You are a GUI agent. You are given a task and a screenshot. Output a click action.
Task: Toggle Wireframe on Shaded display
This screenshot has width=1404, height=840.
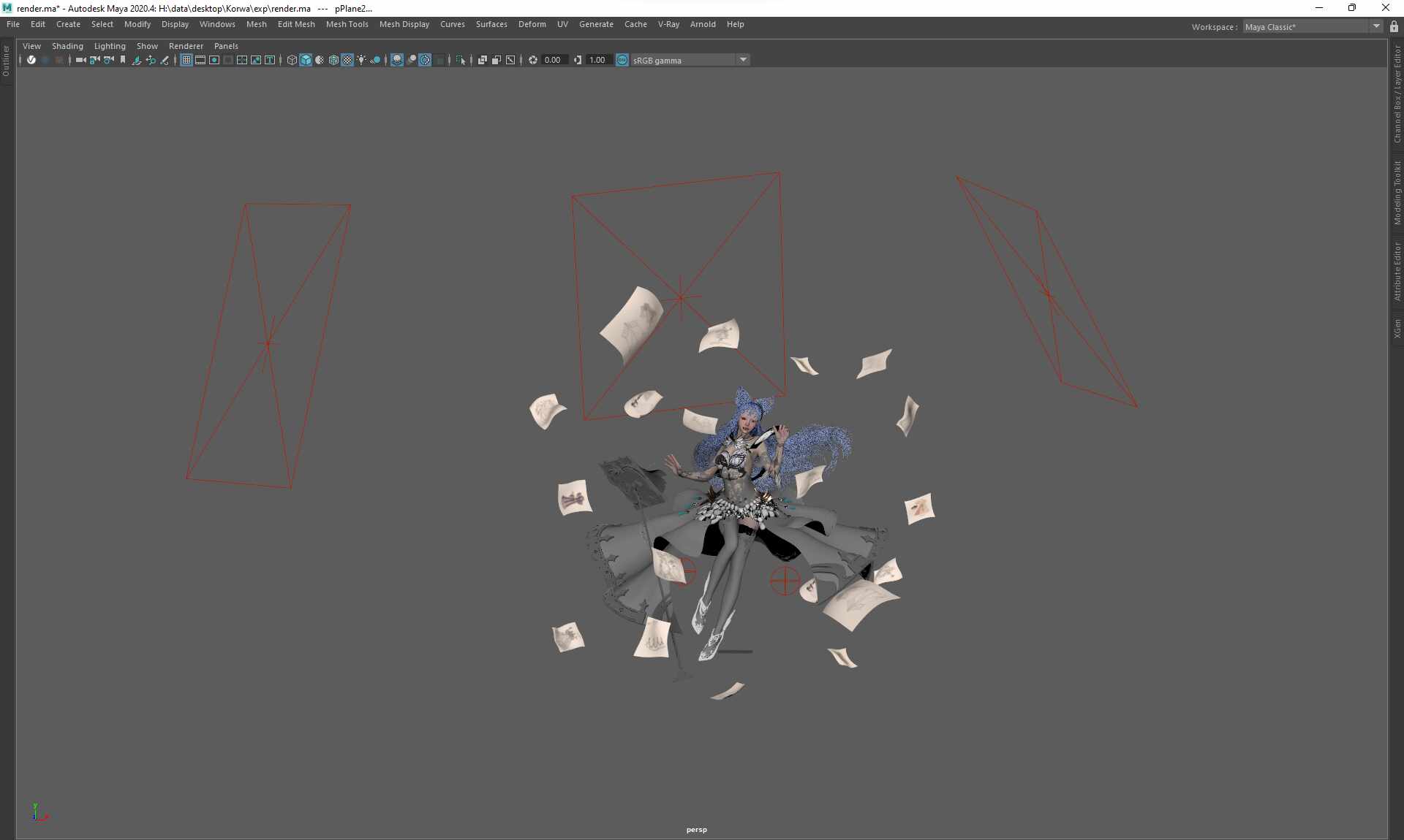333,60
